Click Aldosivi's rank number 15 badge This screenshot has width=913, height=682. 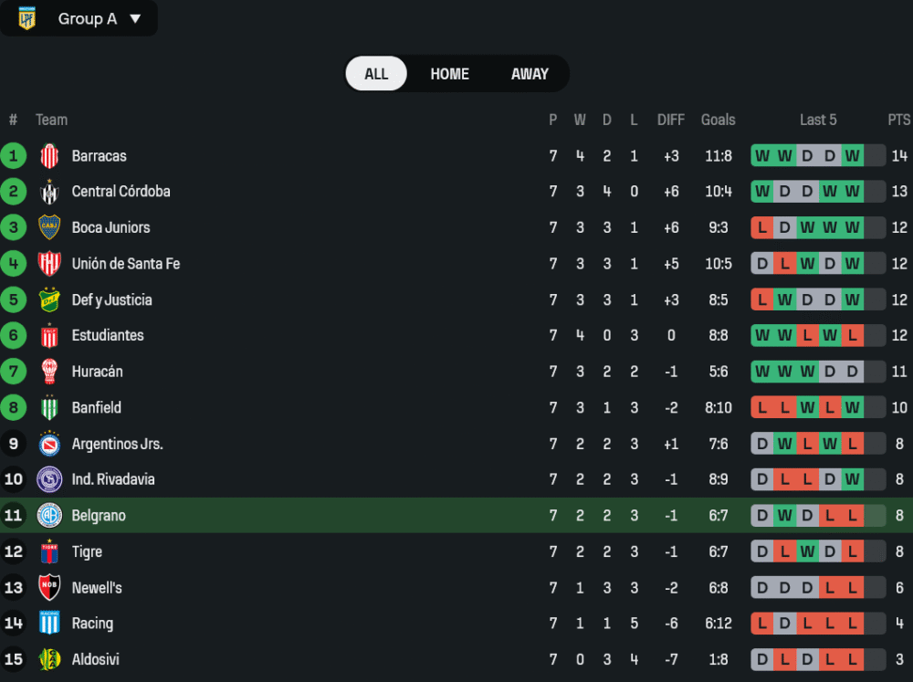(x=13, y=659)
